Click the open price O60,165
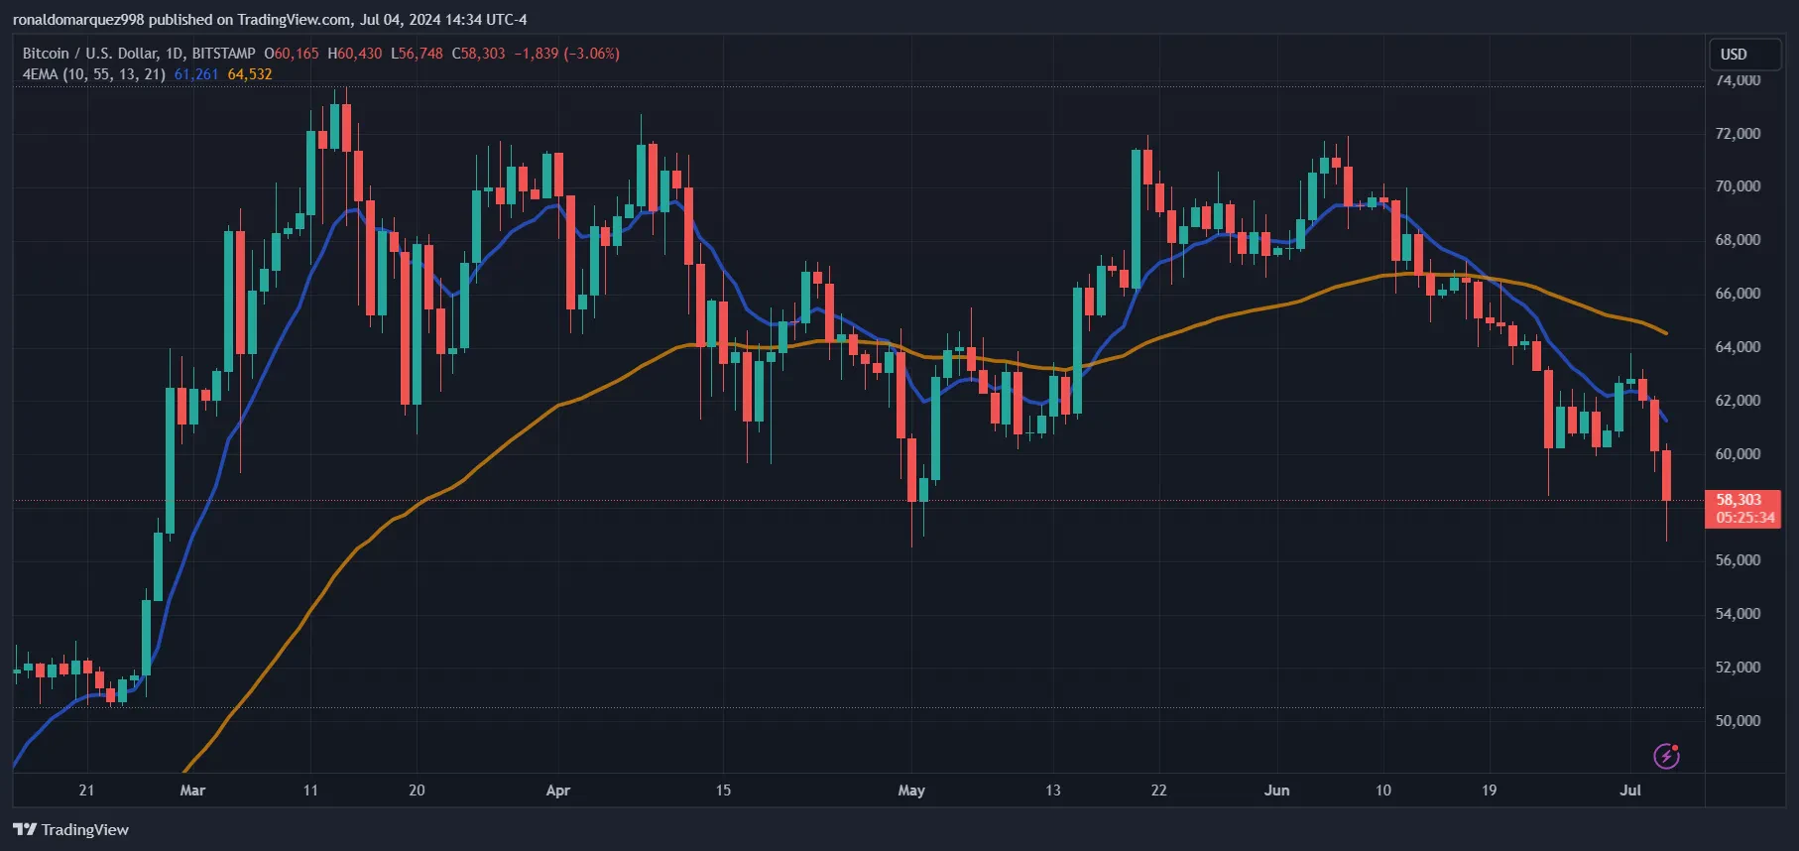This screenshot has height=851, width=1799. [292, 54]
